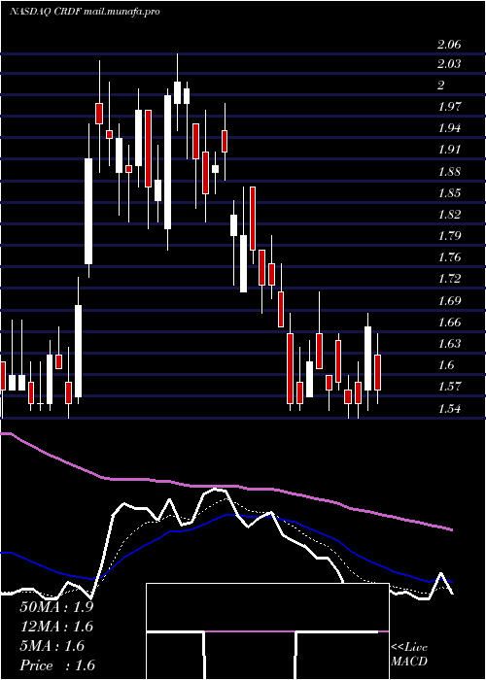Click the 1.79 price axis label
This screenshot has height=680, width=486.
coord(449,236)
